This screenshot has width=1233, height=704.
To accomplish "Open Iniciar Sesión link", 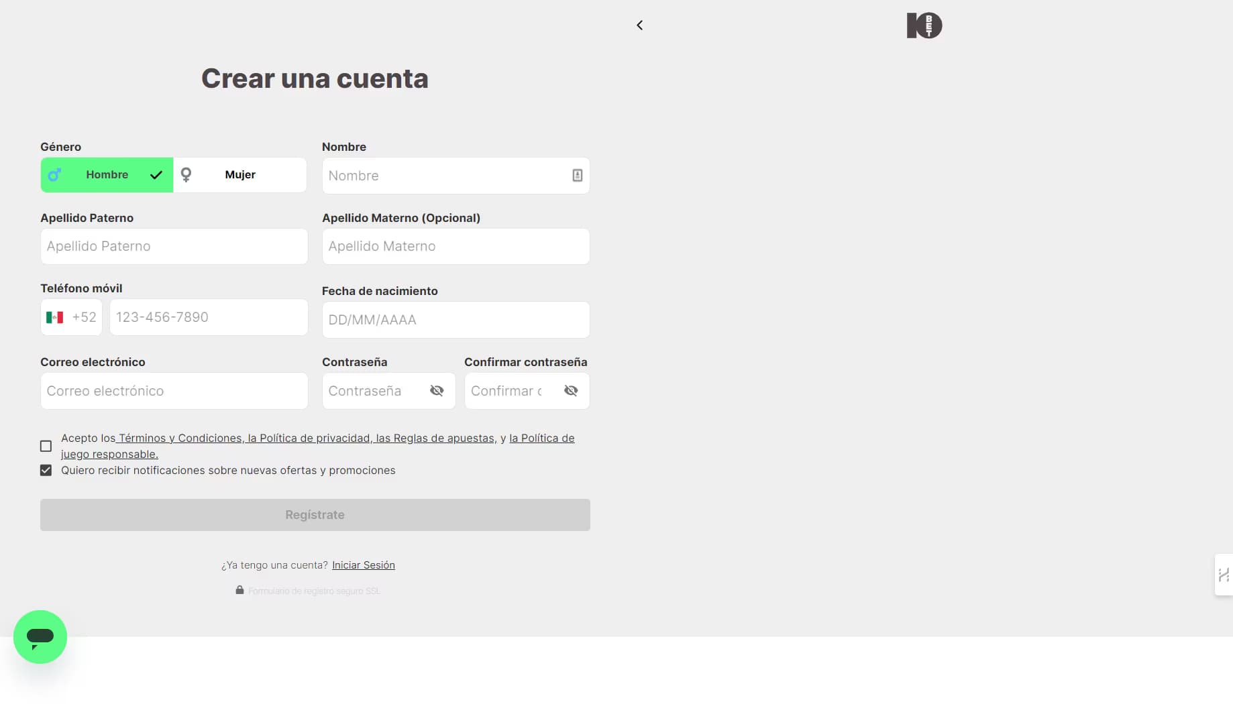I will point(363,565).
